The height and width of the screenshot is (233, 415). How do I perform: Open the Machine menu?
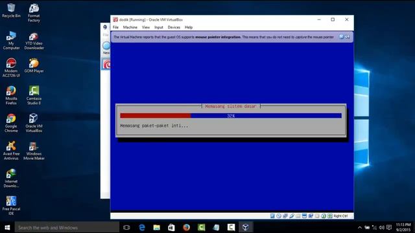[x=130, y=27]
